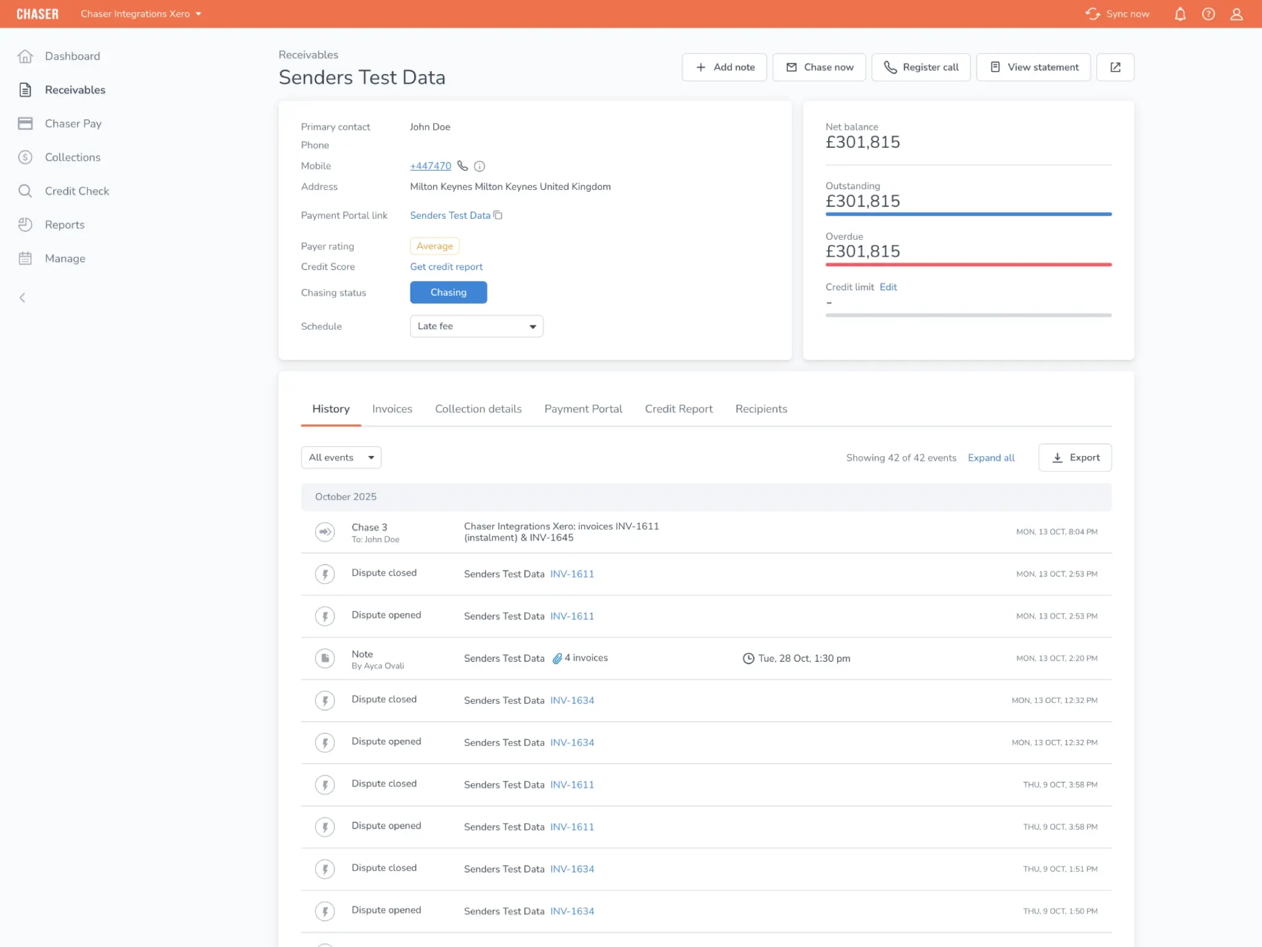Viewport: 1262px width, 947px height.
Task: Click the Get credit report link
Action: coord(446,267)
